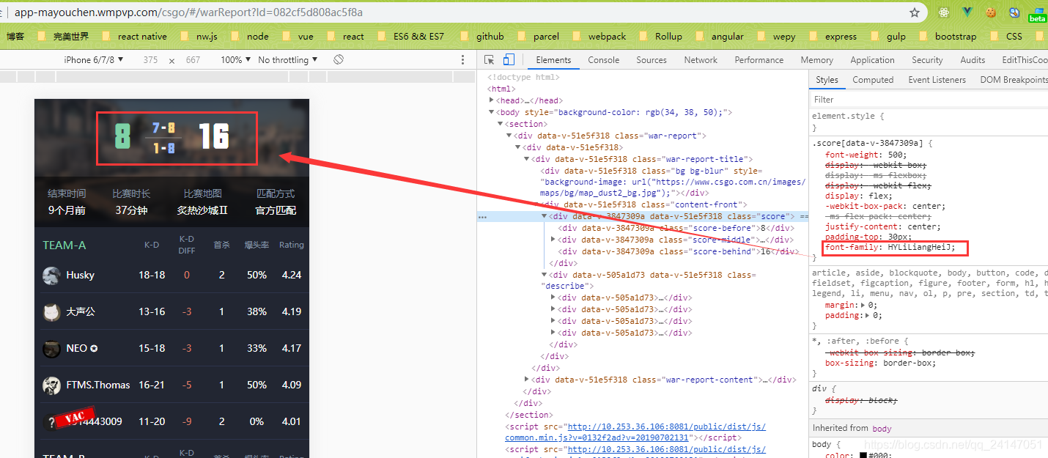Expand the war-report-content div node
This screenshot has width=1048, height=458.
(527, 380)
